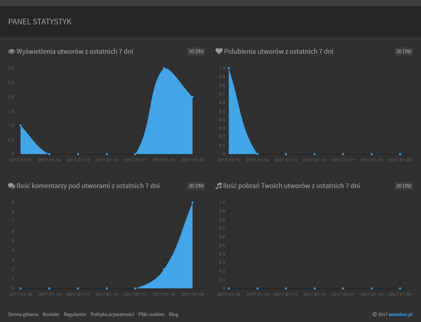Visit the wavebox.pl link in footer
421x322 pixels.
click(400, 314)
